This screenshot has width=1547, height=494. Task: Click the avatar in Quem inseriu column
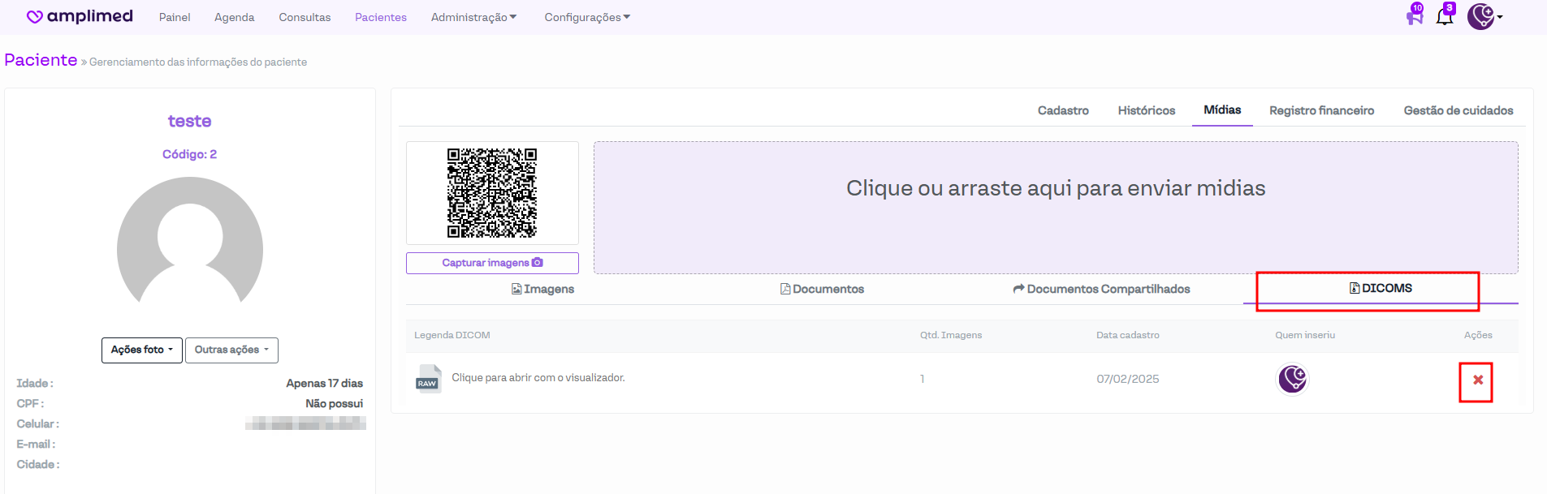tap(1292, 379)
